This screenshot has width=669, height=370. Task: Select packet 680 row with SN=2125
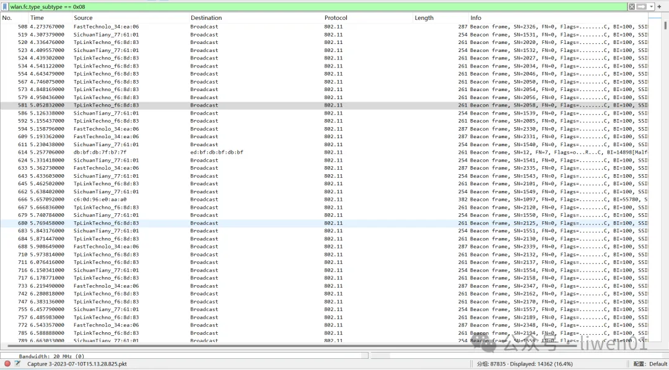pos(324,222)
